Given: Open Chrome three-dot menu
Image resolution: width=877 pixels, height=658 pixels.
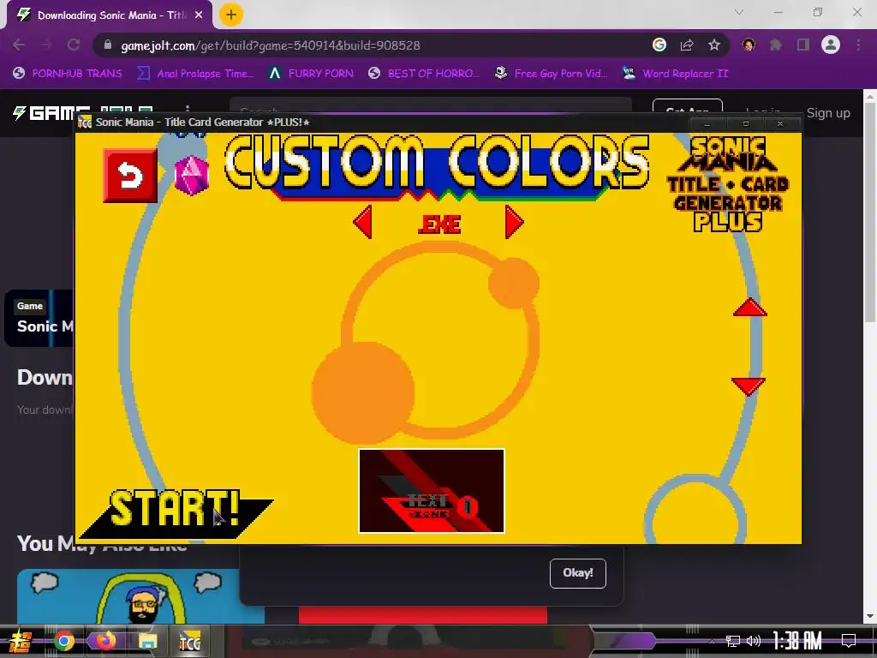Looking at the screenshot, I should coord(858,45).
